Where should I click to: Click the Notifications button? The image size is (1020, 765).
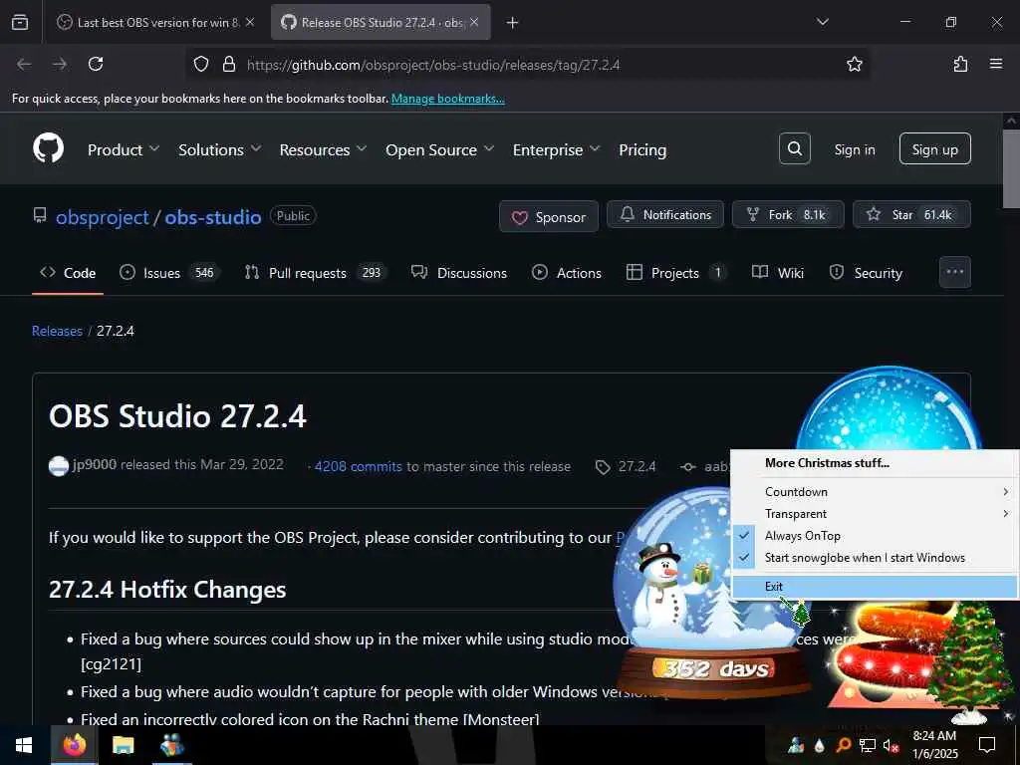point(664,215)
